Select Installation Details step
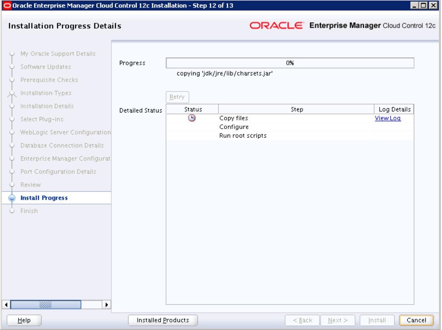The image size is (442, 330). coord(47,106)
